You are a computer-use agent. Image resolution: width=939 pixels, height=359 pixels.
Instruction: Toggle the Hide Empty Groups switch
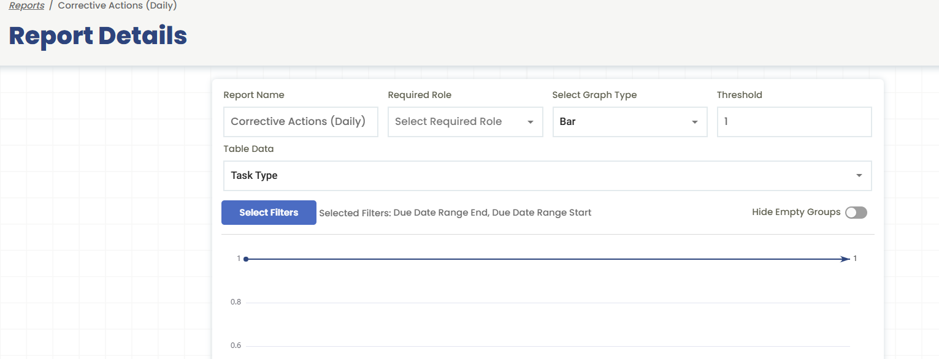coord(856,213)
